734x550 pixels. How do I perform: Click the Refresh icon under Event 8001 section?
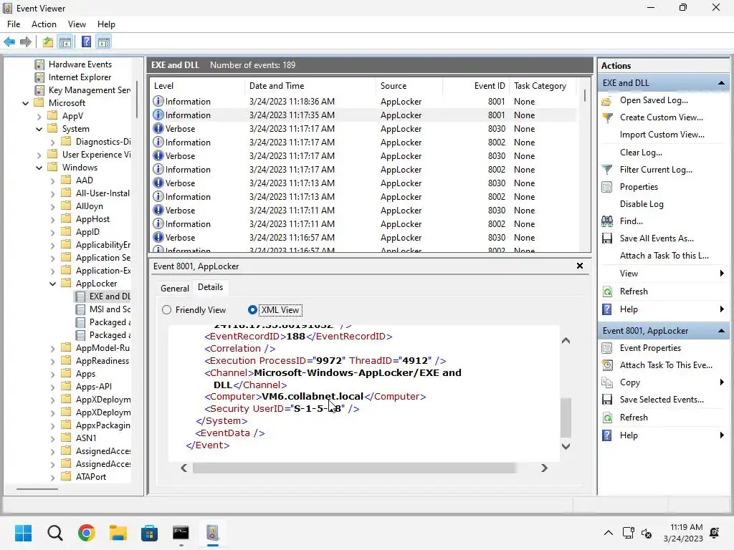click(606, 418)
